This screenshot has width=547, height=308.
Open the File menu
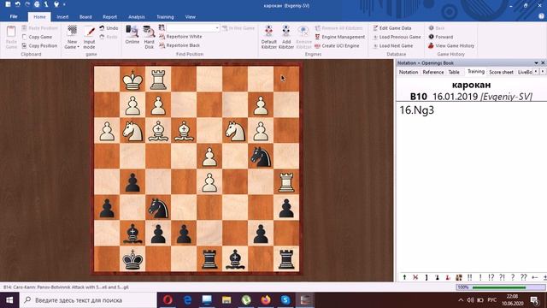point(14,17)
